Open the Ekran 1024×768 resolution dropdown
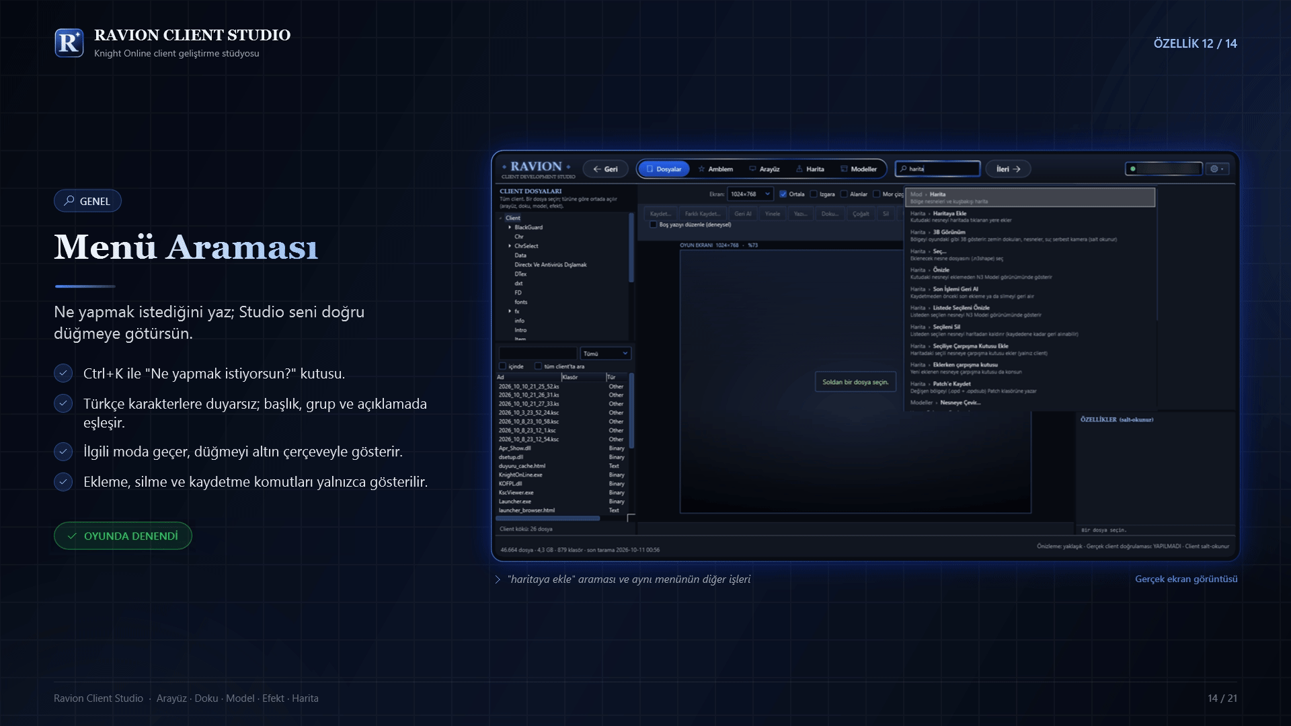Image resolution: width=1291 pixels, height=726 pixels. tap(750, 194)
